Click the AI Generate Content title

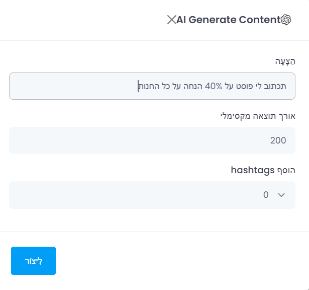point(228,20)
